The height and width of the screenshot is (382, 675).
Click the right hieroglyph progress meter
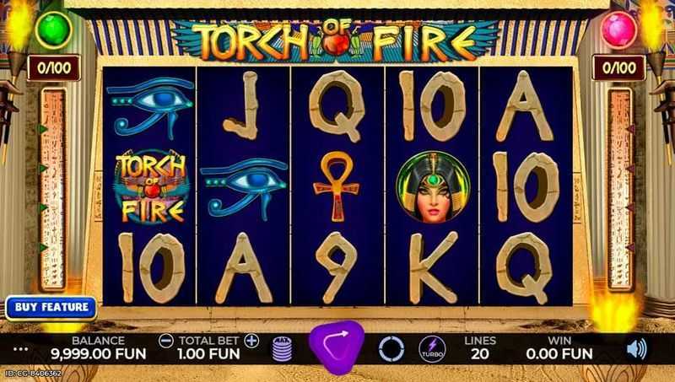tap(620, 189)
